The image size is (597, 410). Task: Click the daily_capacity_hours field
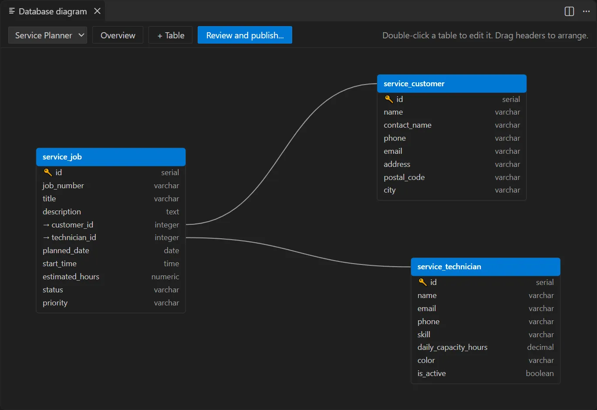[486, 347]
